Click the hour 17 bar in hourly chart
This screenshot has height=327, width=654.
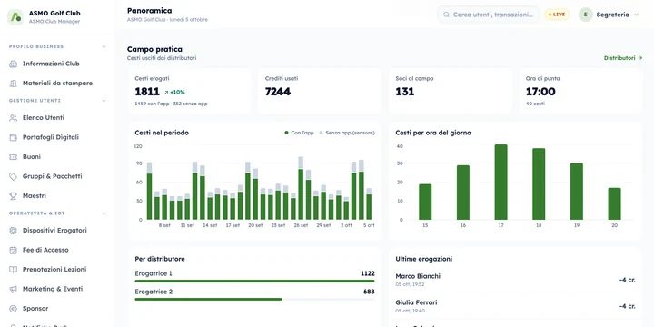click(500, 183)
